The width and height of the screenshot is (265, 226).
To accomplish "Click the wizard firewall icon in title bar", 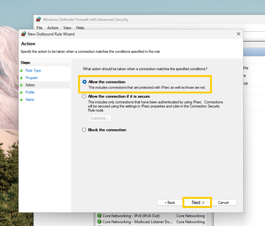I will click(x=24, y=34).
